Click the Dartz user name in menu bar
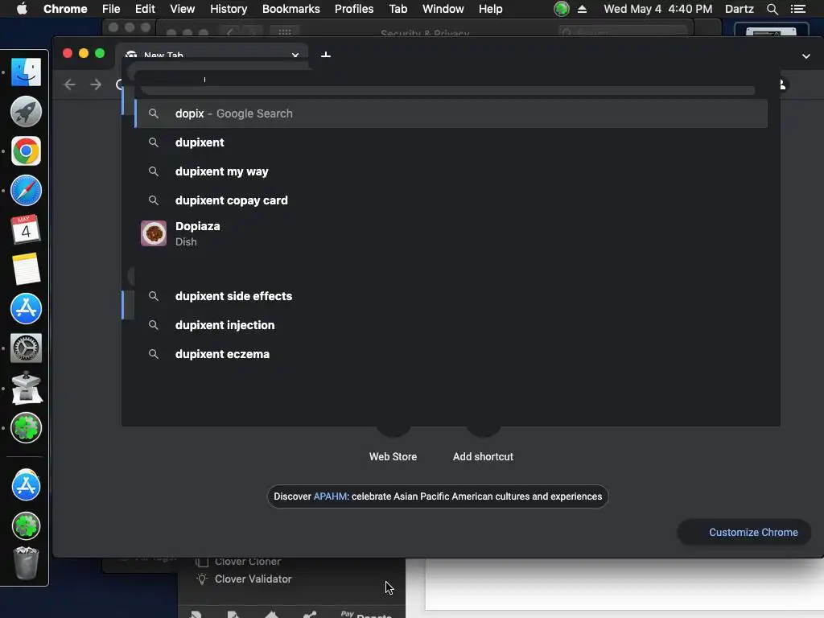Viewport: 824px width, 618px height. (739, 9)
